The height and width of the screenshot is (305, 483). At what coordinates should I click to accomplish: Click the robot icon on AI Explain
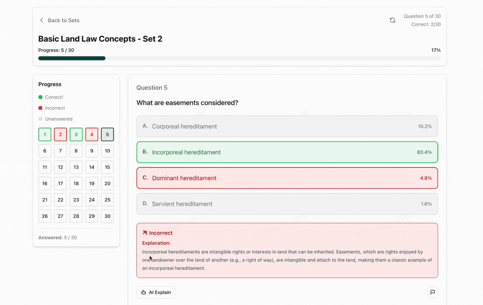coord(144,292)
